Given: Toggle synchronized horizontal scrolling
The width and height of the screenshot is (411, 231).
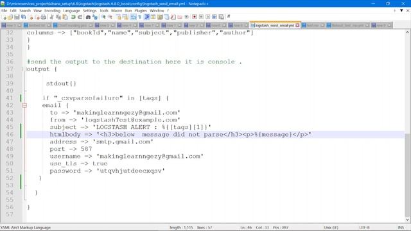Looking at the screenshot, I should click(x=125, y=17).
